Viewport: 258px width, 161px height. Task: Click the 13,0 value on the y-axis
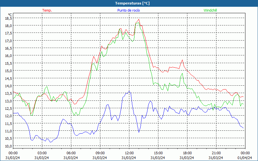tap(8, 101)
